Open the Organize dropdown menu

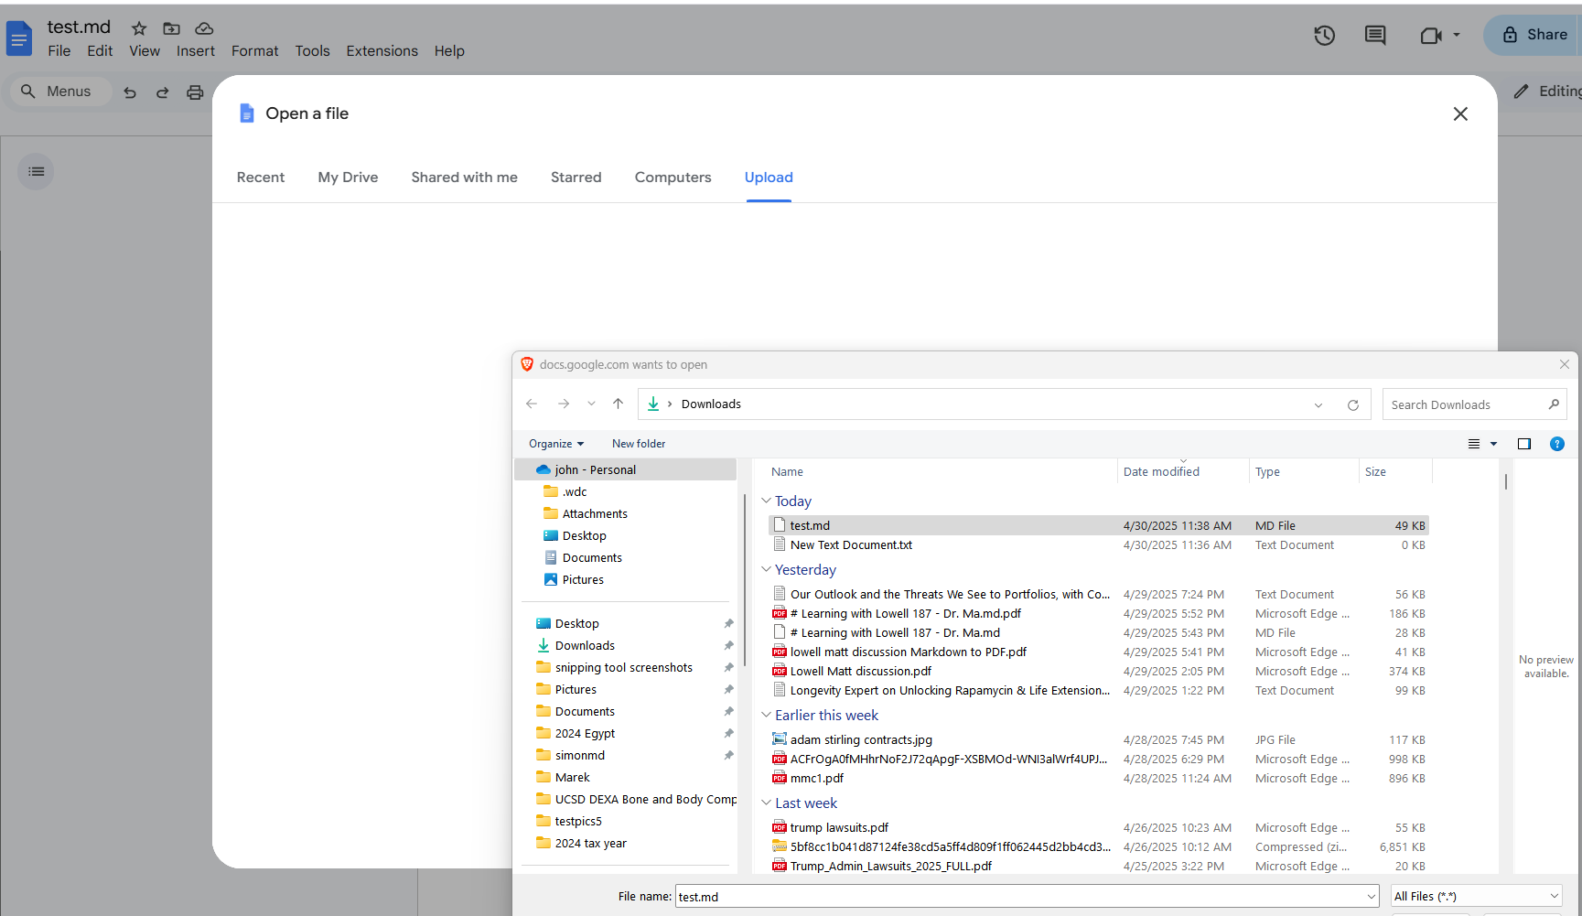(x=556, y=444)
